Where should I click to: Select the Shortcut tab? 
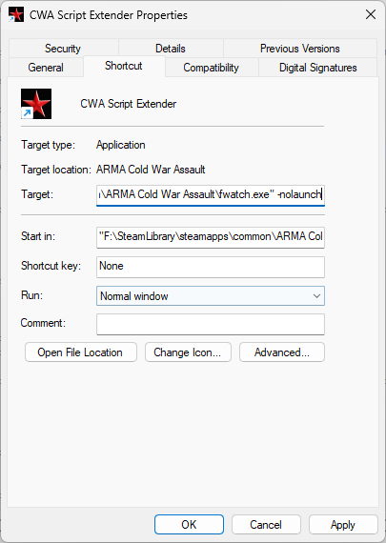point(124,66)
